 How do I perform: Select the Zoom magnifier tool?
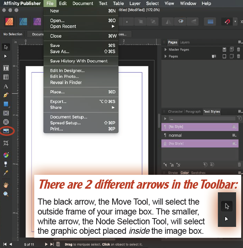click(6, 194)
